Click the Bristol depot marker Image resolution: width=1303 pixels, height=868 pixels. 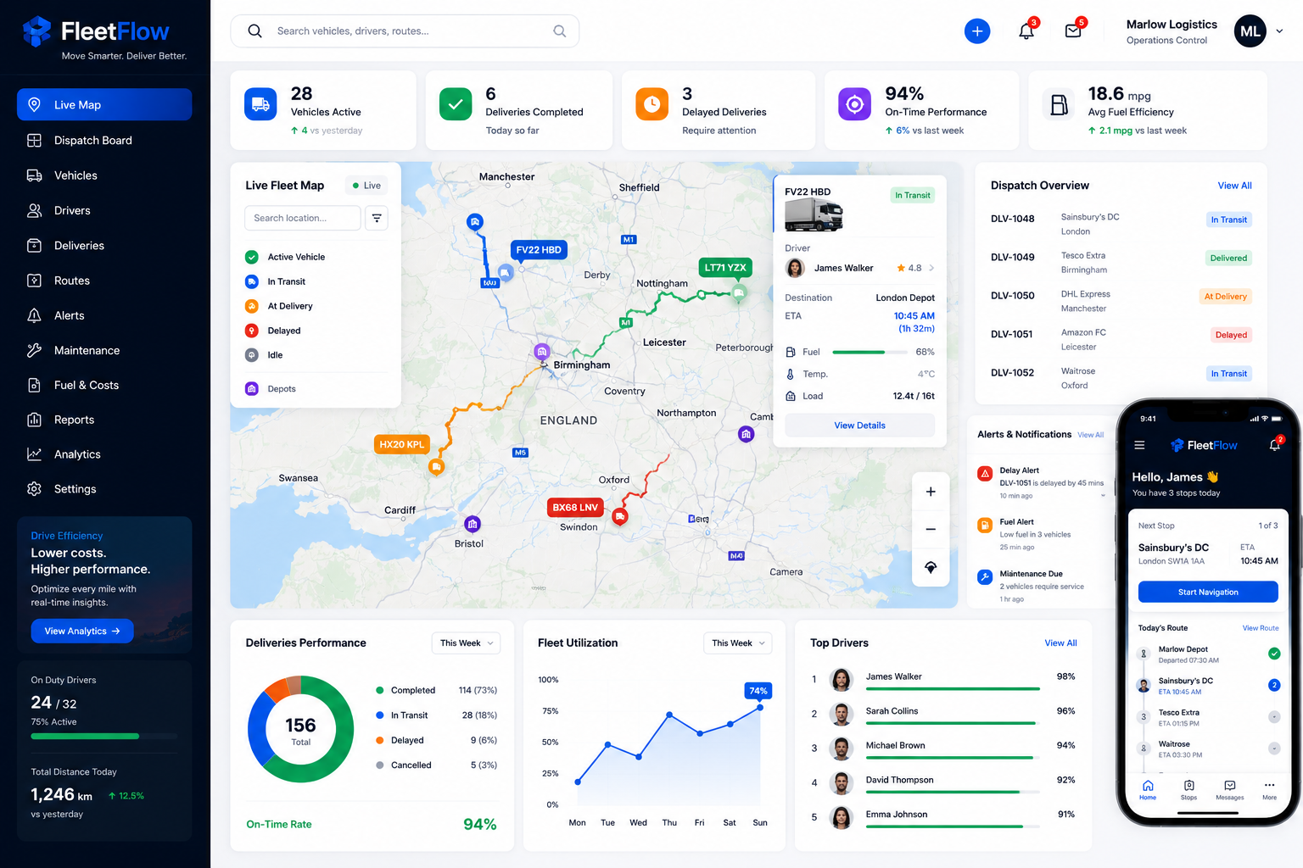473,524
